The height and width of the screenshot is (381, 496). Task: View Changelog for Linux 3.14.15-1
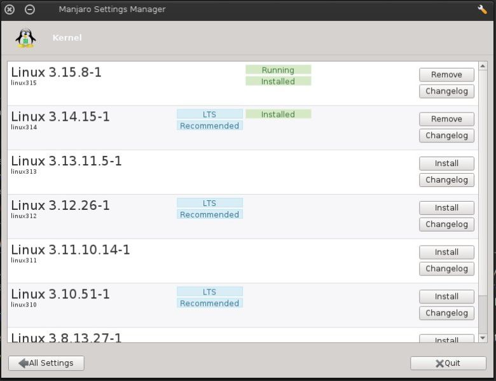446,135
